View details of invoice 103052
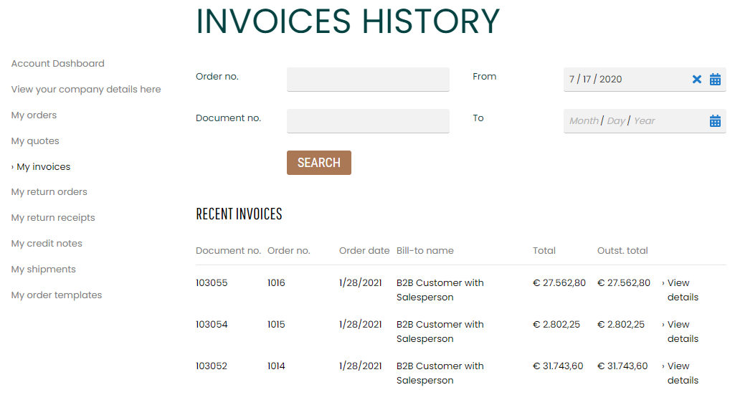The image size is (735, 395). click(x=681, y=373)
